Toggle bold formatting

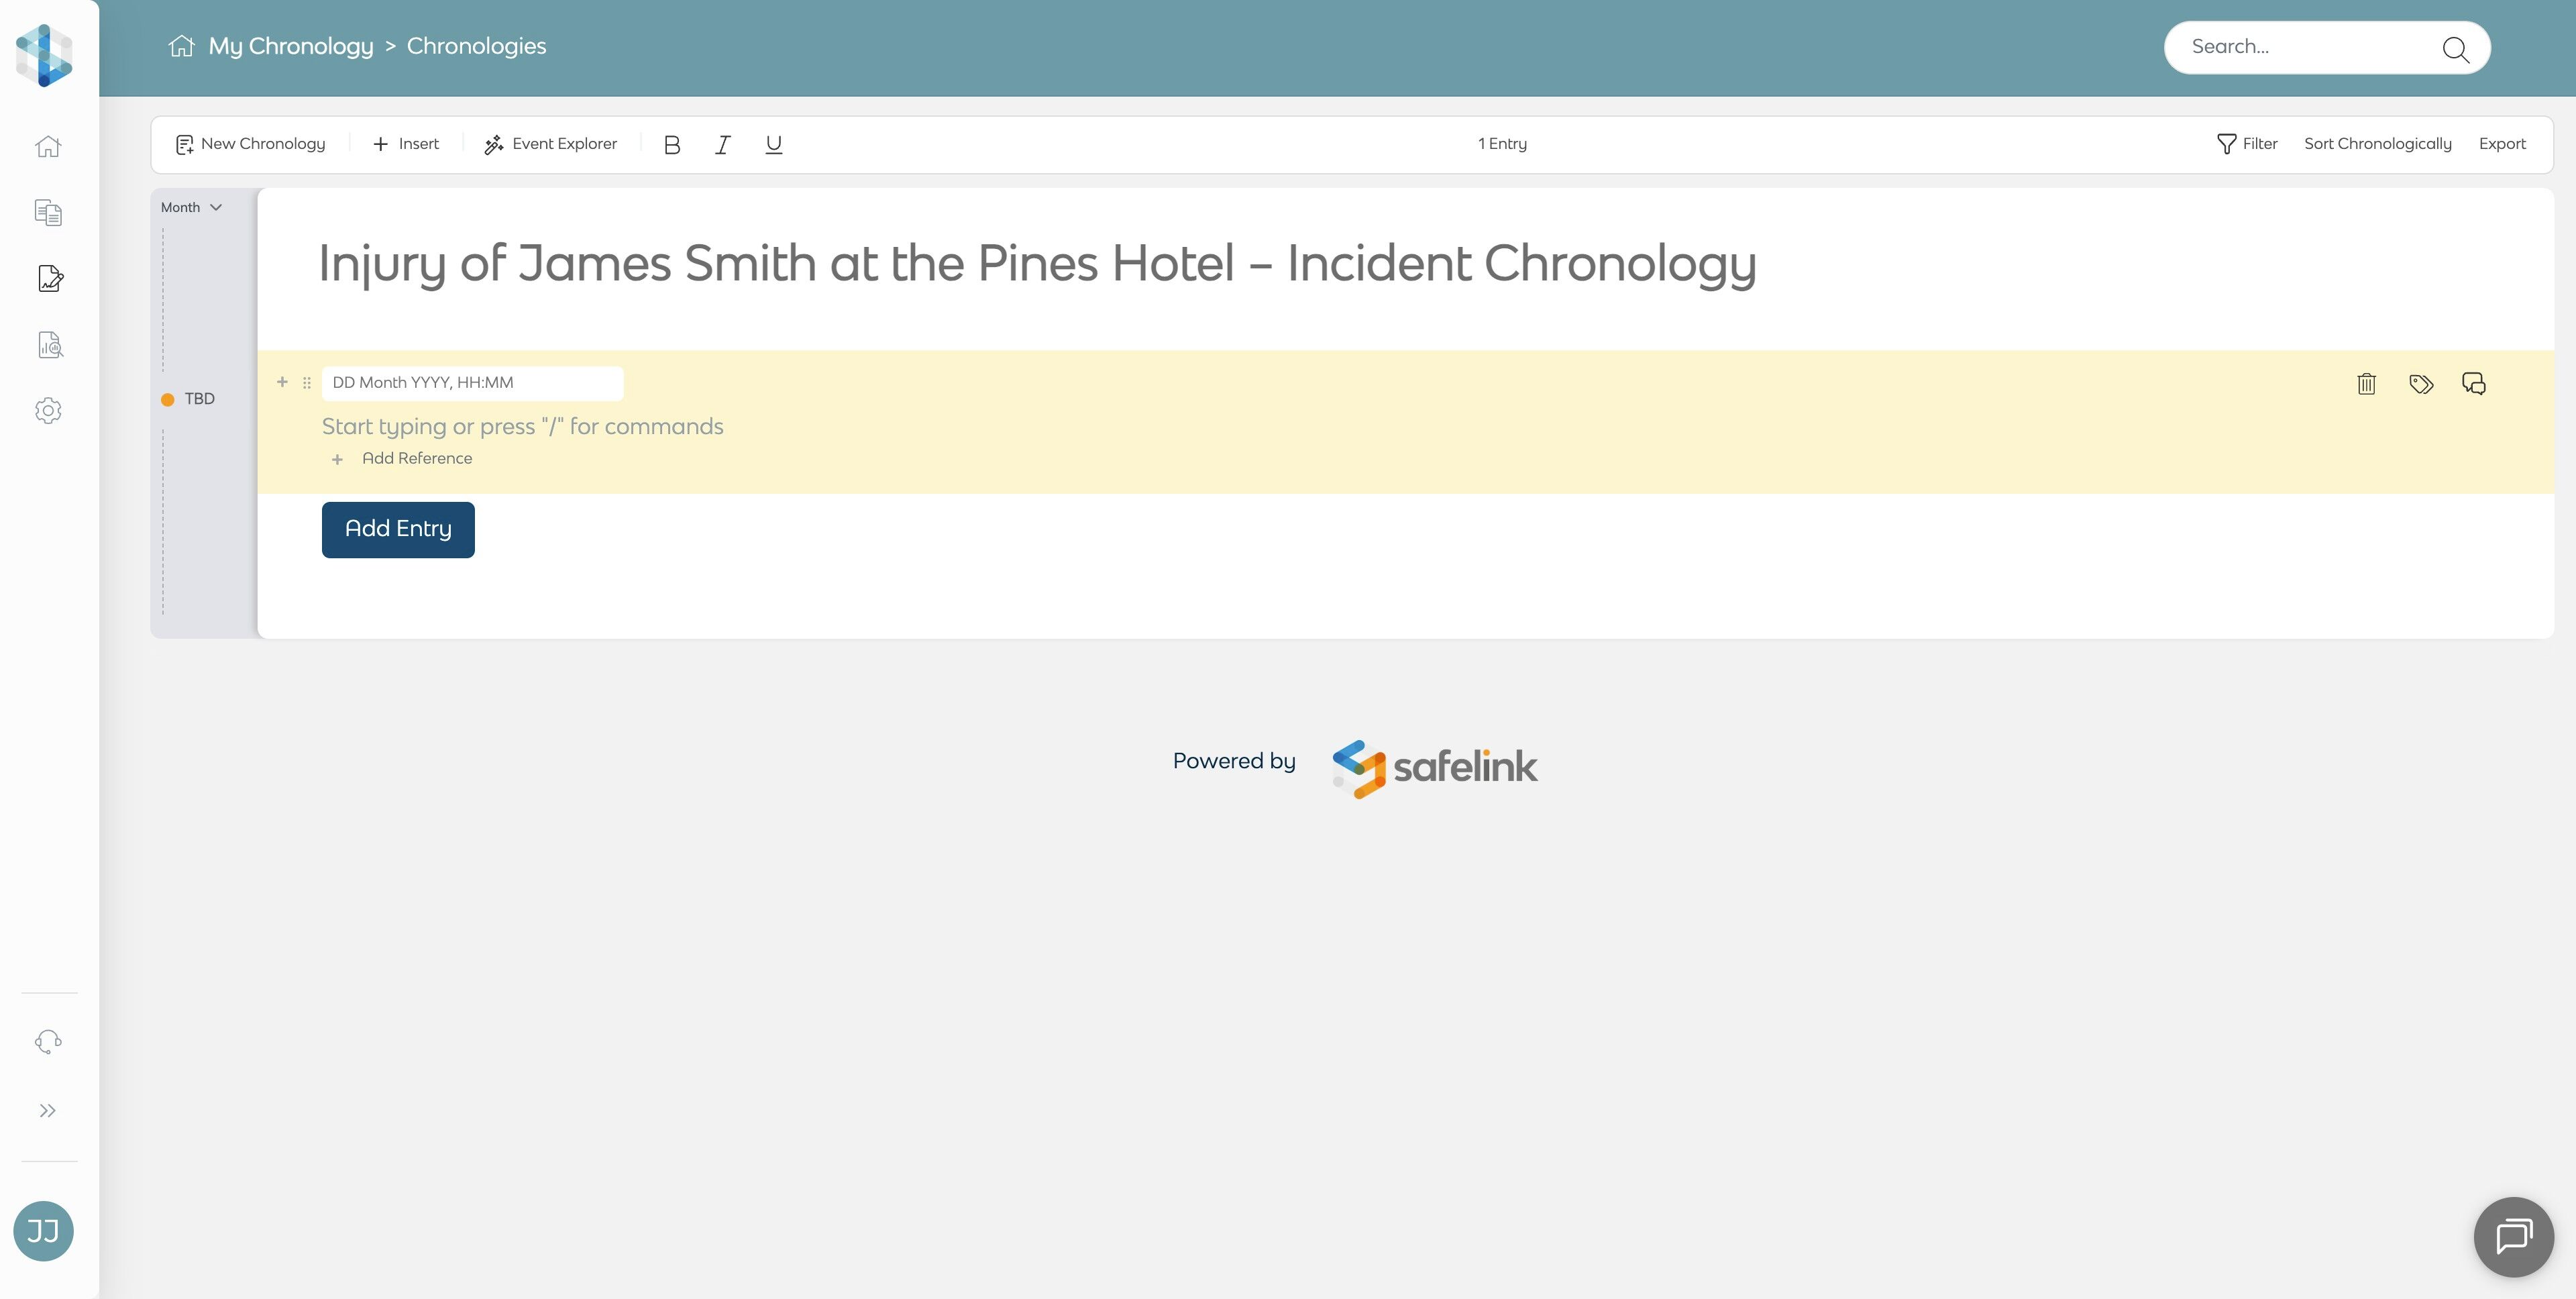(x=672, y=145)
